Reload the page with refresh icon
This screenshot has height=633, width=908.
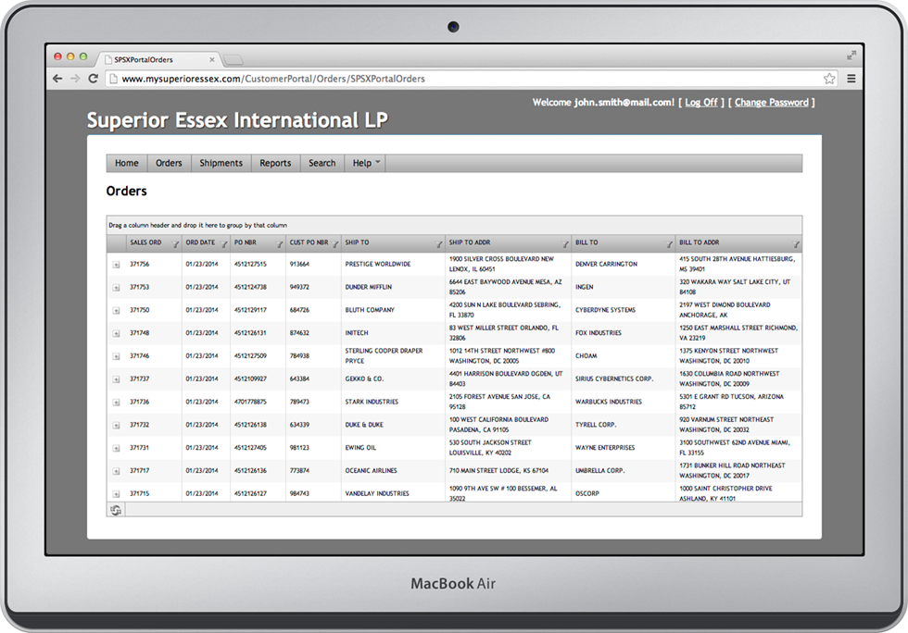point(93,79)
